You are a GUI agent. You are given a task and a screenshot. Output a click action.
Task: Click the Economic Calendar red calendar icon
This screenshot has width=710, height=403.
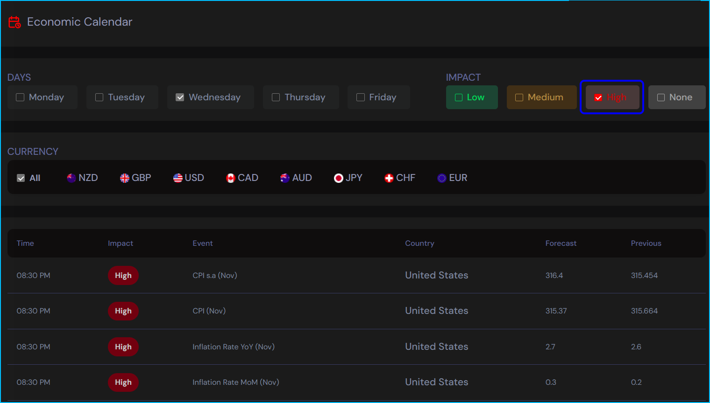click(x=14, y=22)
